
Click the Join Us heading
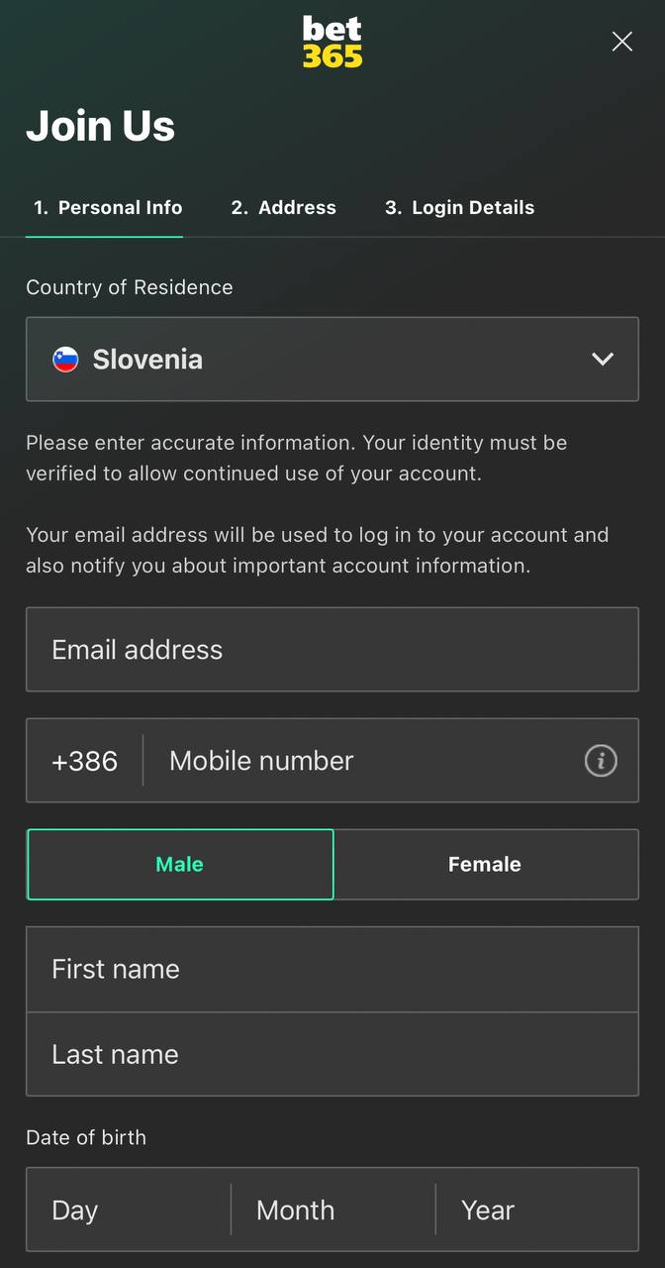[x=101, y=126]
